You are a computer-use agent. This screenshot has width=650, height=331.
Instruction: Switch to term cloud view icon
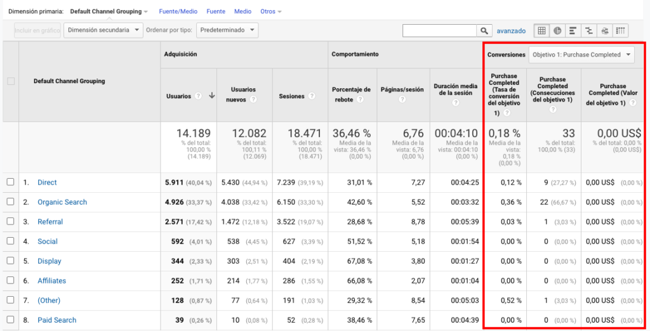point(605,30)
